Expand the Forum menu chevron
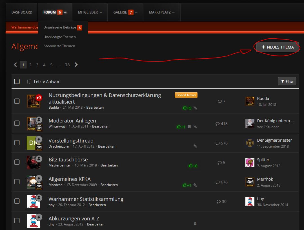 pos(66,12)
